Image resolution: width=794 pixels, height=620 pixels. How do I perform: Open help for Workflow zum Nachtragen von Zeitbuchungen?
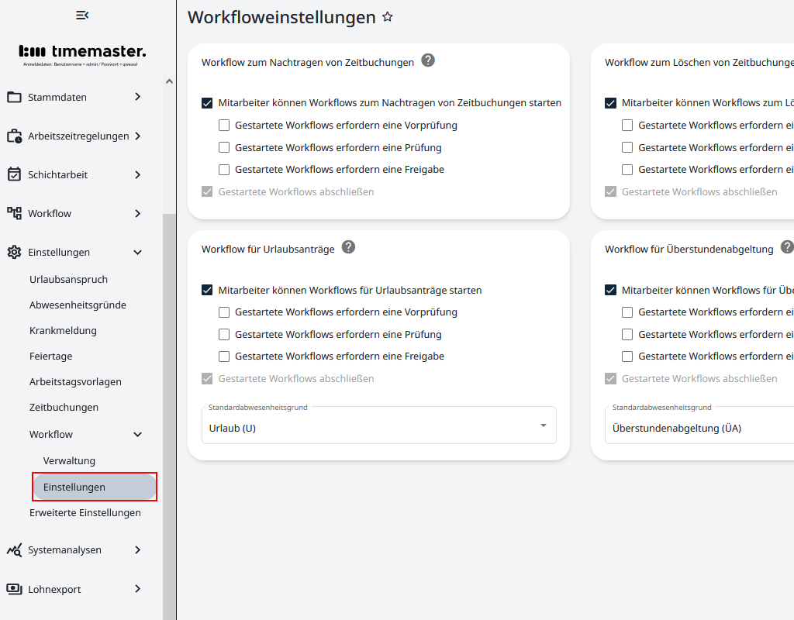click(427, 59)
